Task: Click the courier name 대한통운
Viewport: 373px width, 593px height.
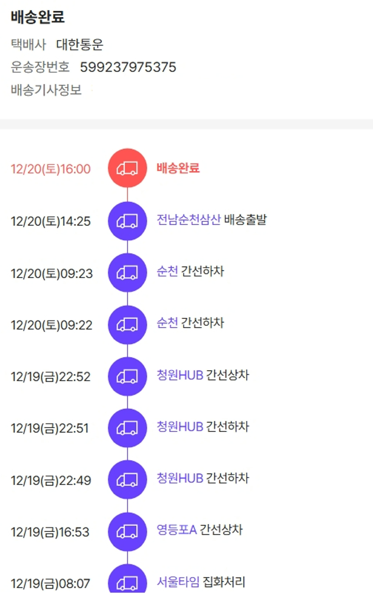Action: [80, 45]
